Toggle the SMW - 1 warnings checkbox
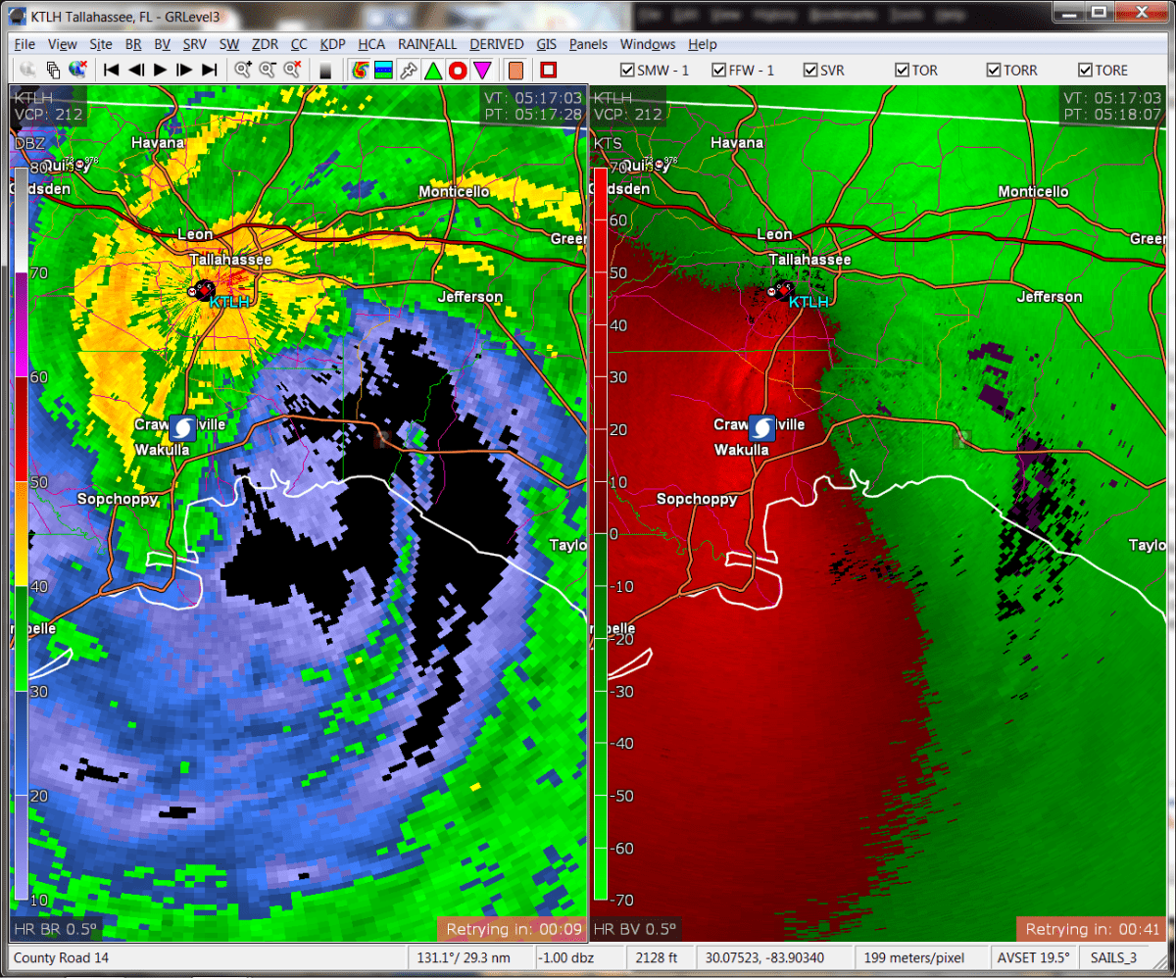Viewport: 1176px width, 978px height. [628, 70]
